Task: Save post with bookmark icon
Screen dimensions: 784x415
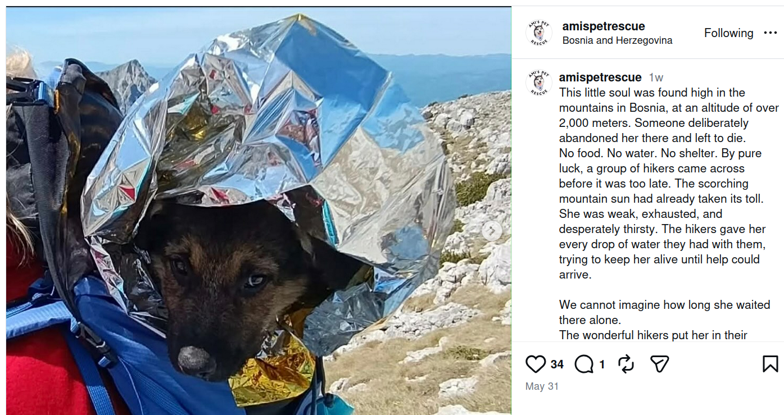Action: coord(770,364)
